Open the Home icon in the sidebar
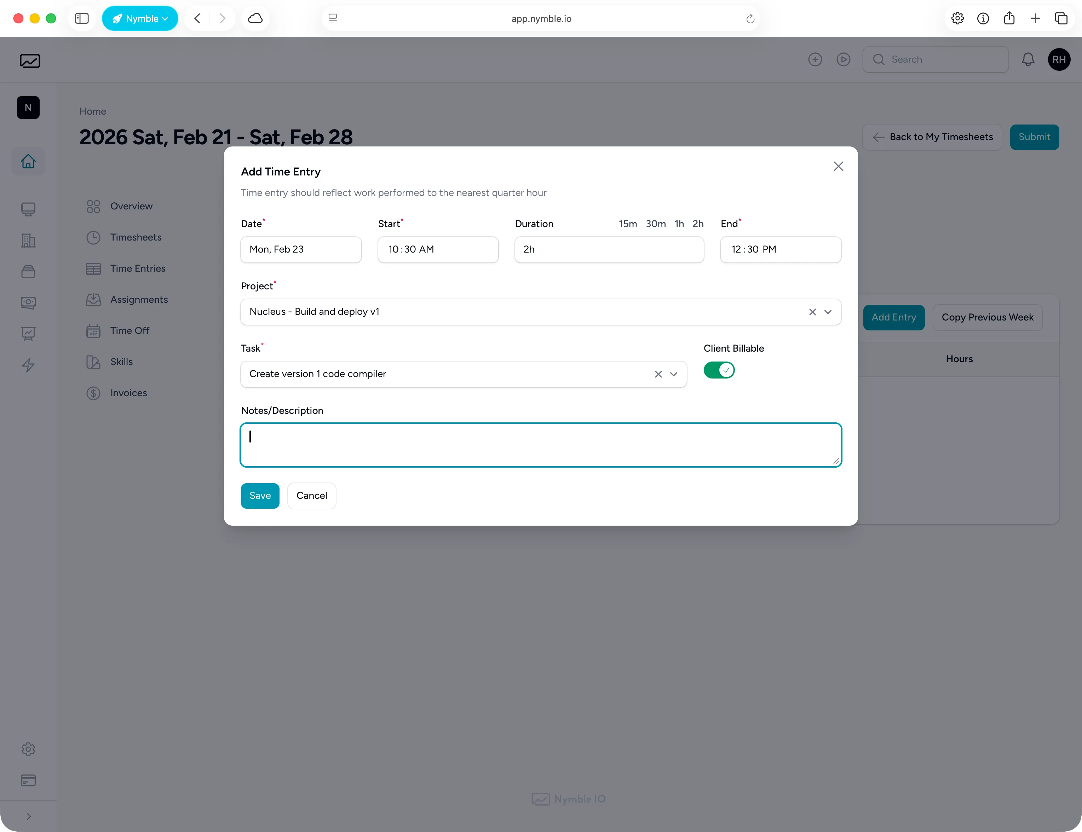Image resolution: width=1082 pixels, height=832 pixels. pyautogui.click(x=28, y=161)
